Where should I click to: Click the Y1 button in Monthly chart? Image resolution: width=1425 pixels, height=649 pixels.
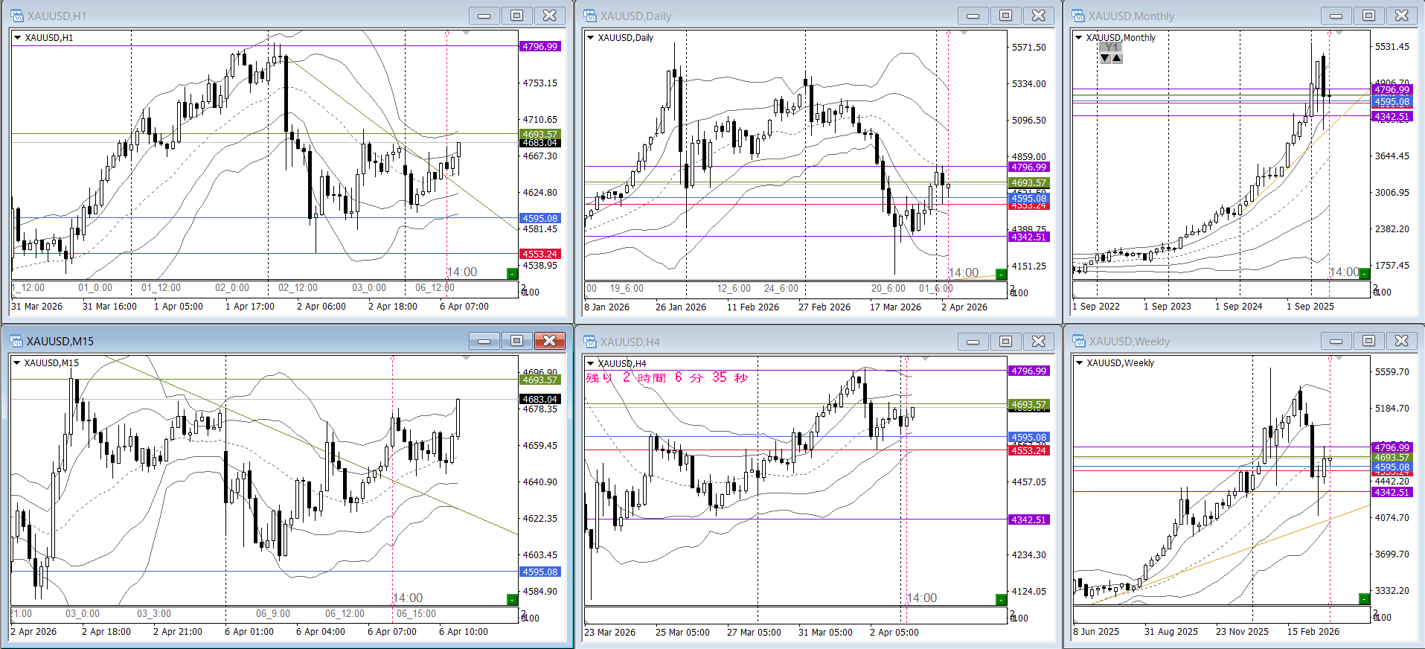pyautogui.click(x=1110, y=47)
